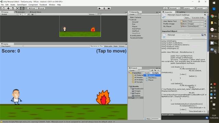This screenshot has width=219, height=123.
Task: Open the GameObject menu
Action: 22,5
